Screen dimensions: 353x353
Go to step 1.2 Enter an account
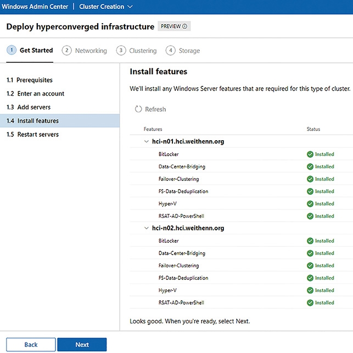coord(60,93)
